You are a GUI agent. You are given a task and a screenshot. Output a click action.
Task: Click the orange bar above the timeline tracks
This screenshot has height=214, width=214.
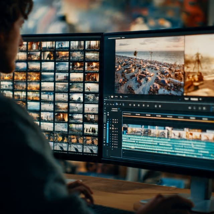[168, 119]
